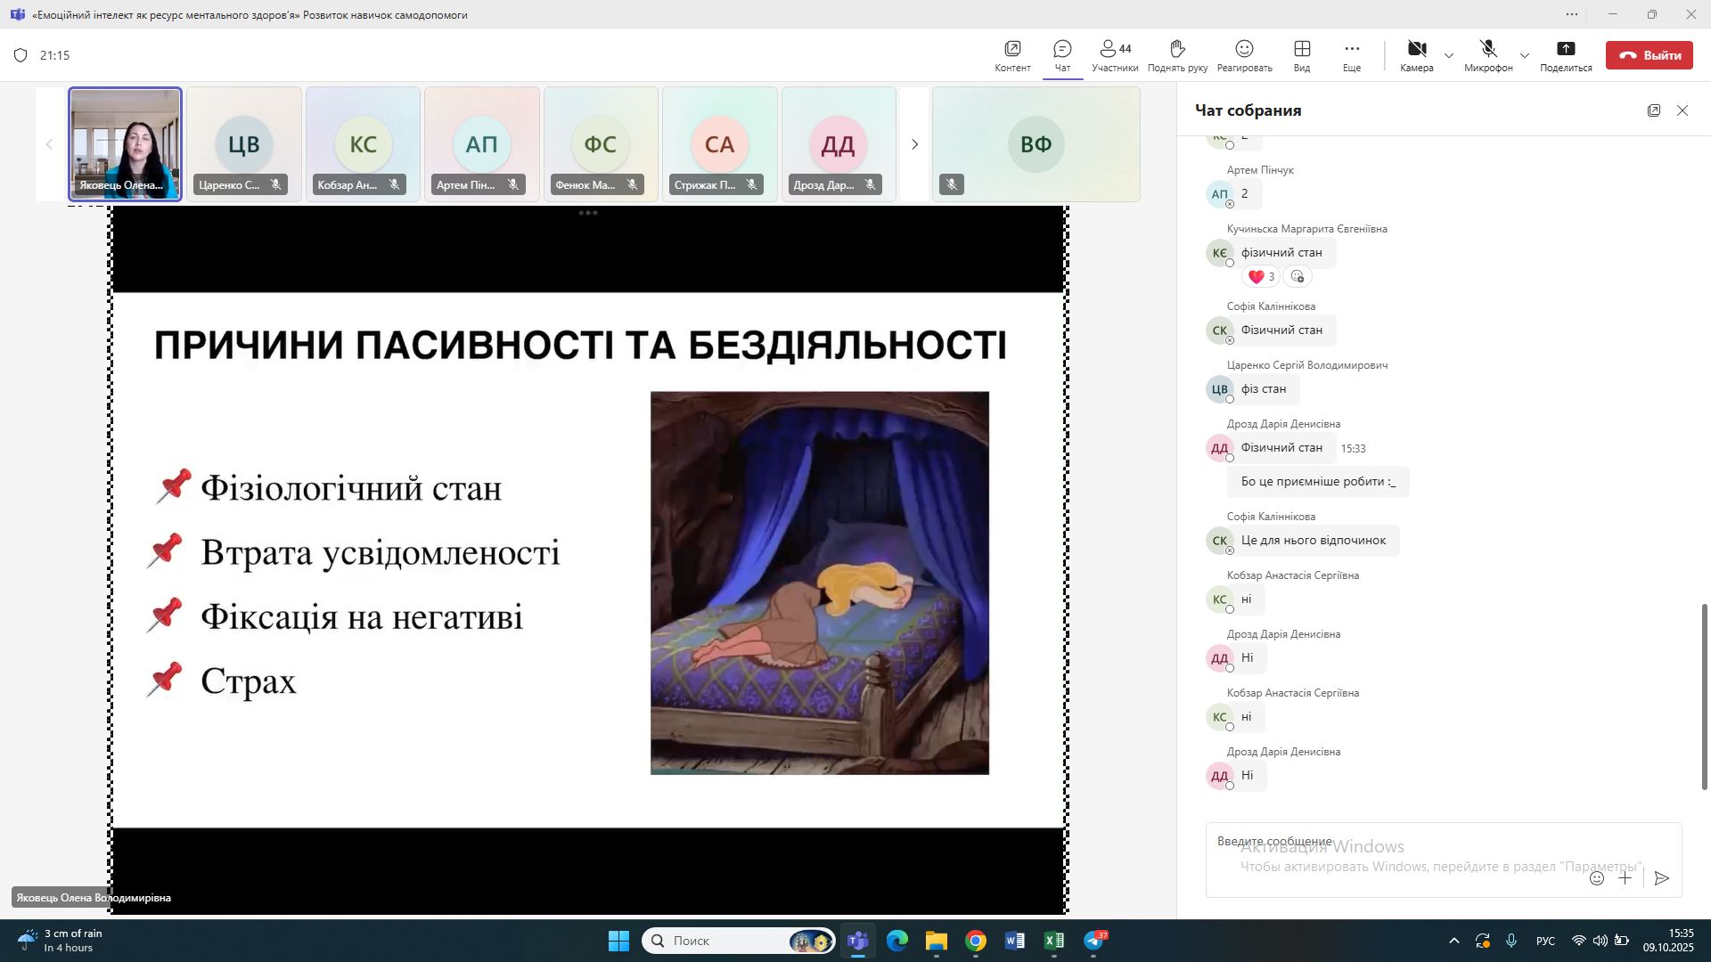Expand camera options dropdown arrow
This screenshot has width=1711, height=962.
(x=1449, y=56)
